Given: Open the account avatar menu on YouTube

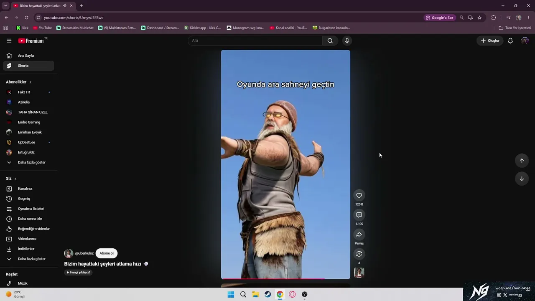Looking at the screenshot, I should pos(525,41).
